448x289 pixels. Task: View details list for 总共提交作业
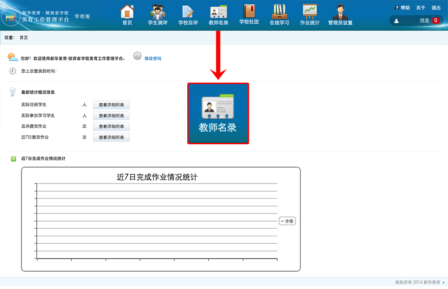(x=111, y=126)
